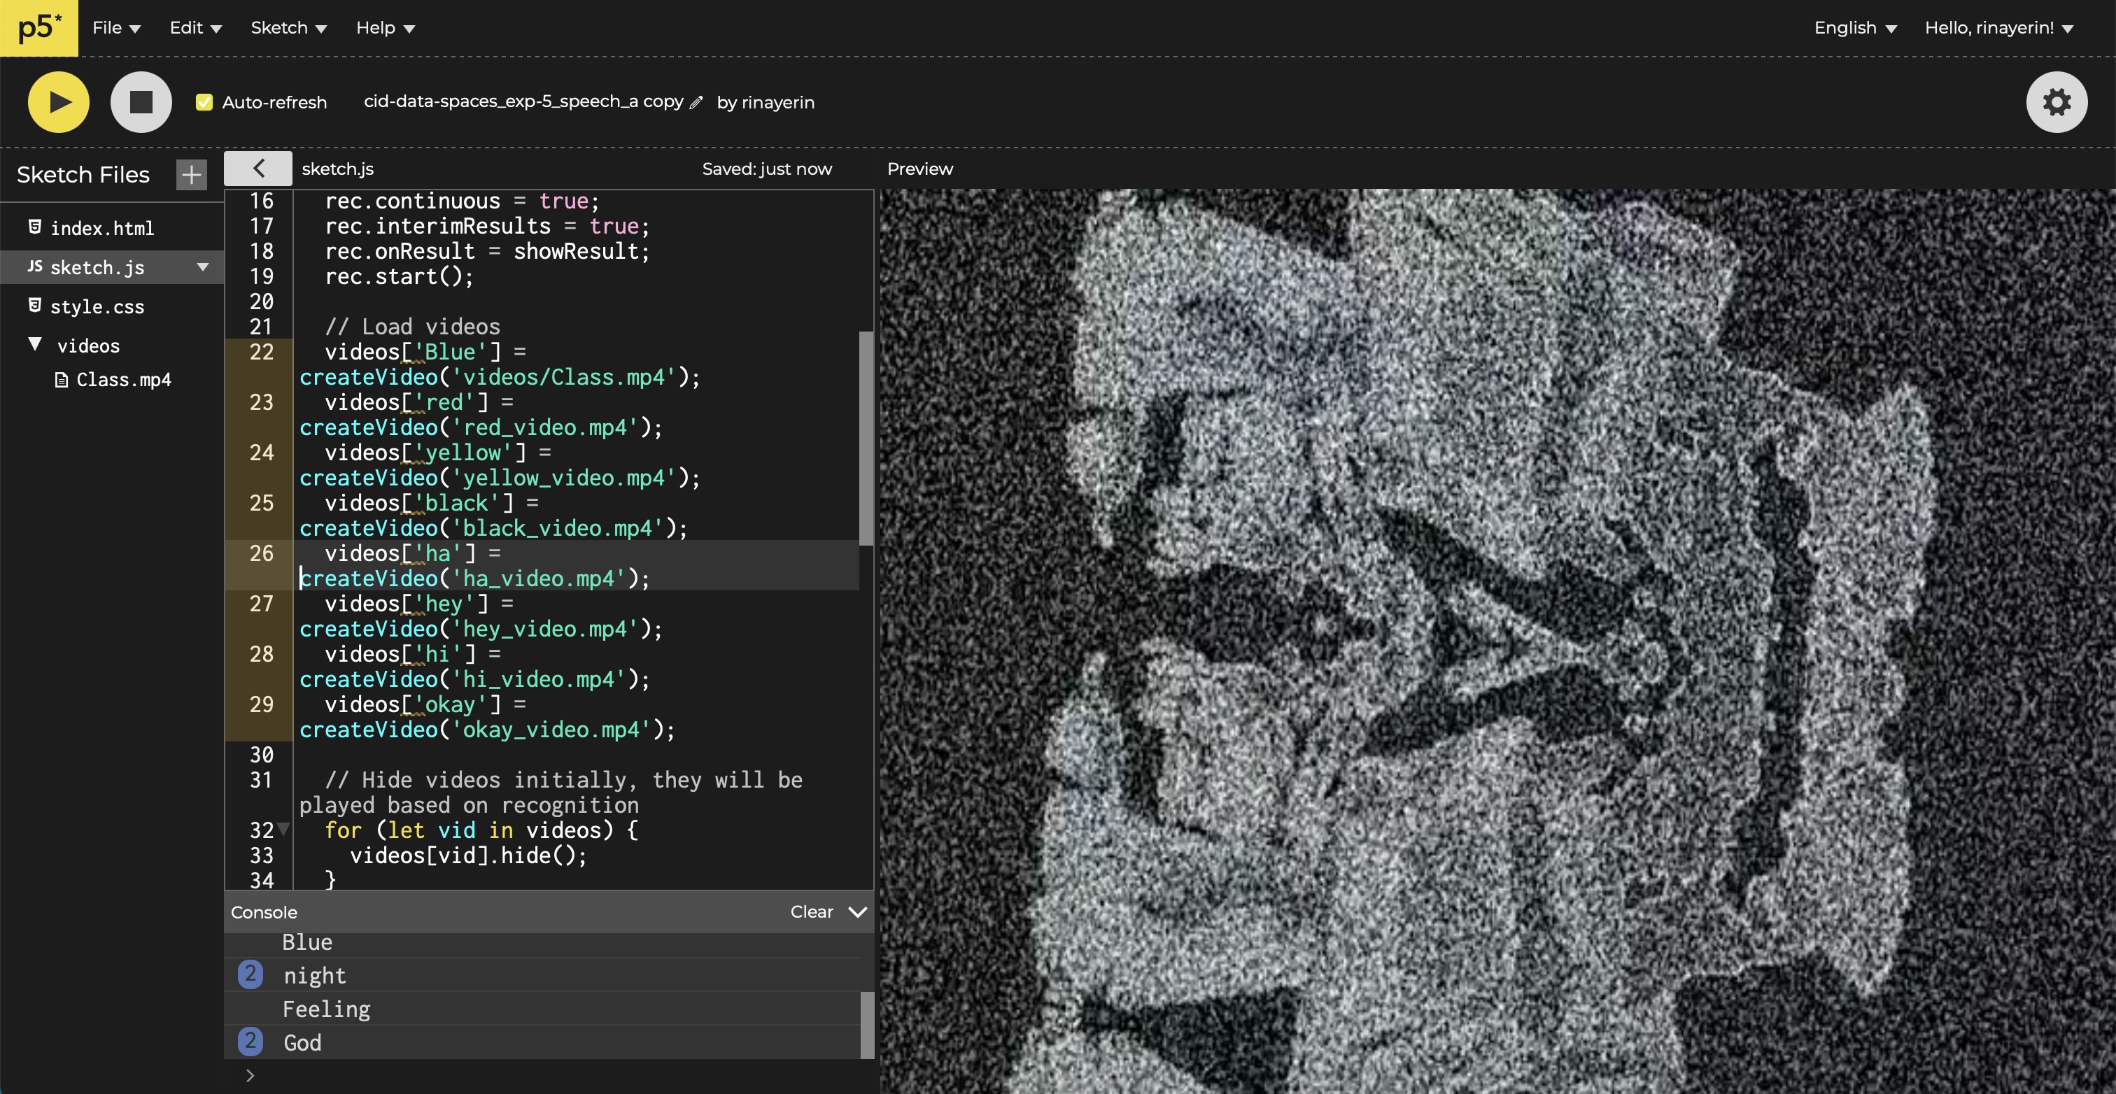
Task: Click the yellow Play sketch button
Action: (58, 102)
